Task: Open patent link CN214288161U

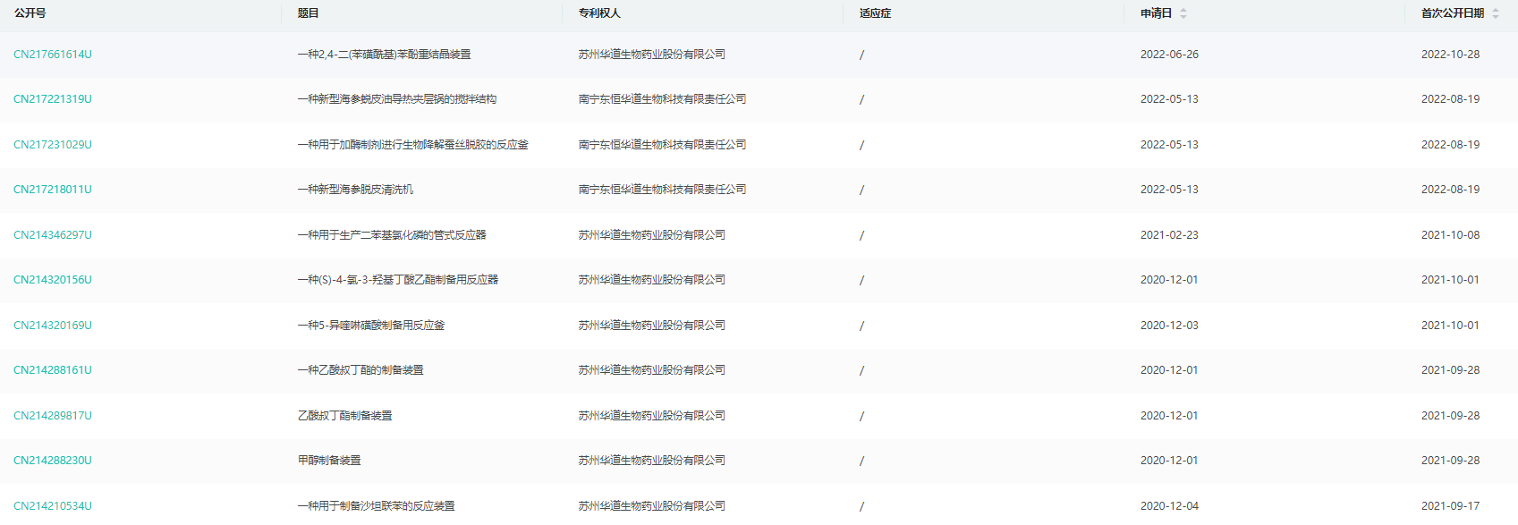Action: tap(53, 370)
